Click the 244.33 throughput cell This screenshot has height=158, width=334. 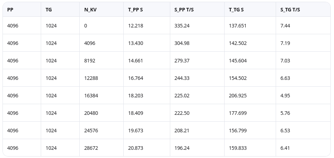[182, 78]
